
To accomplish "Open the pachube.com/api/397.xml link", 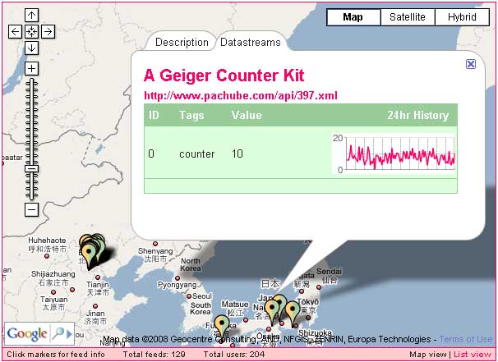I will point(241,95).
